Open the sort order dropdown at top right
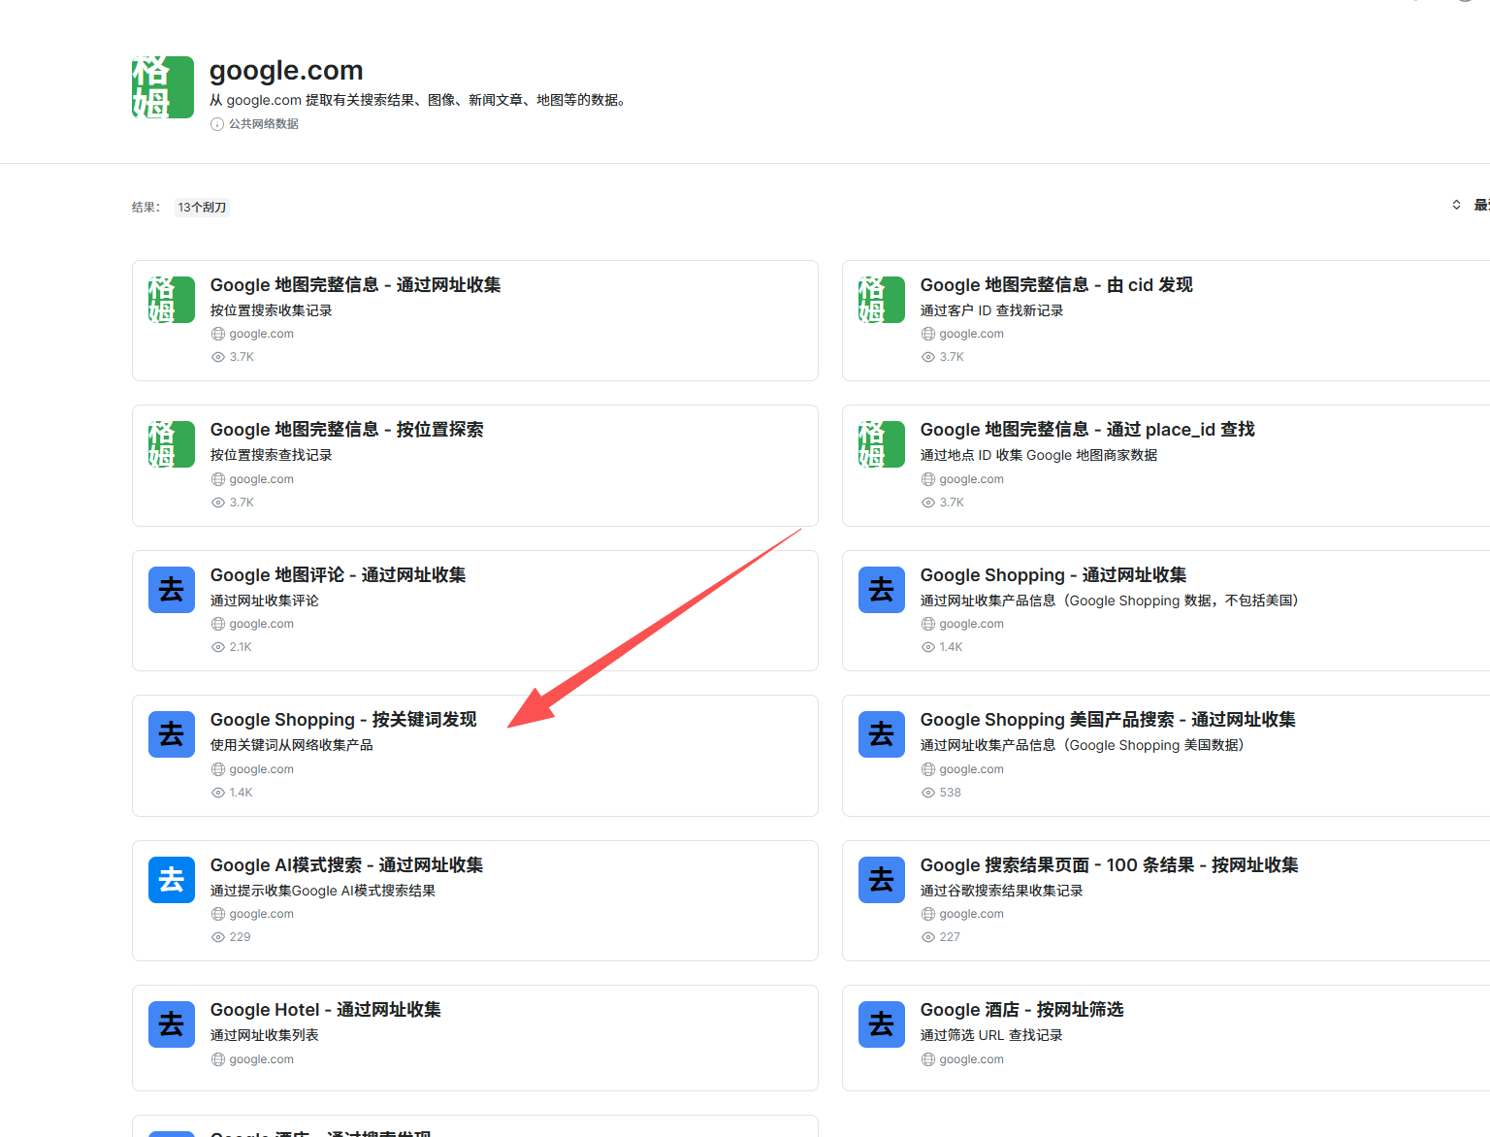This screenshot has height=1137, width=1490. 1455,205
